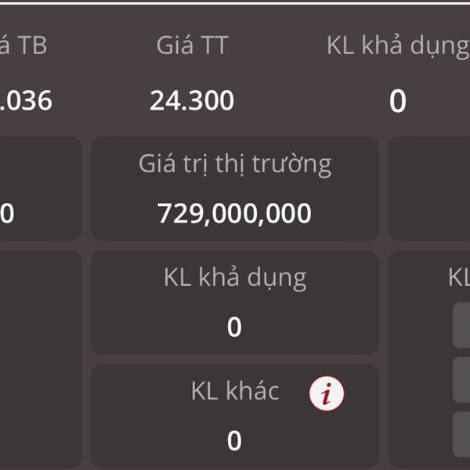The image size is (470, 470).
Task: Click the 24.300 market price value
Action: click(x=192, y=100)
